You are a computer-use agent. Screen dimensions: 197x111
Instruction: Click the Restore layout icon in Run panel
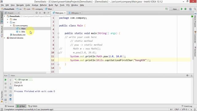6,100
